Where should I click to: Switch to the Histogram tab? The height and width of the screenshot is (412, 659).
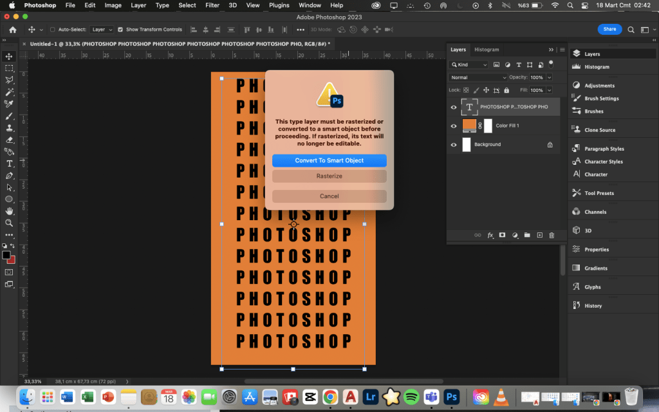pos(486,50)
